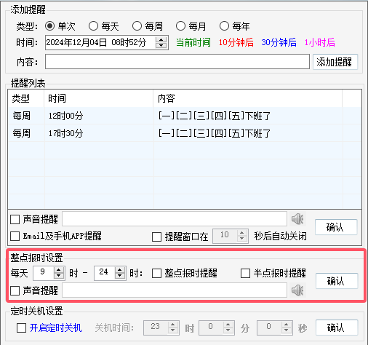368x345 pixels.
Task: Click the 时间 column header
Action: (x=98, y=98)
